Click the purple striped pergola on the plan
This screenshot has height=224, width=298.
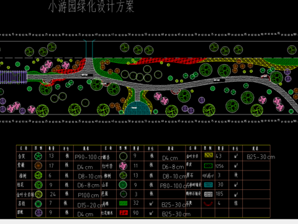tap(14, 77)
